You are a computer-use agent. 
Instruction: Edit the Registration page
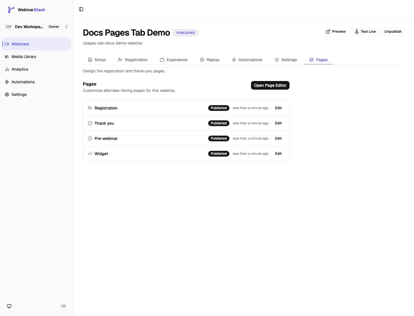pyautogui.click(x=278, y=108)
